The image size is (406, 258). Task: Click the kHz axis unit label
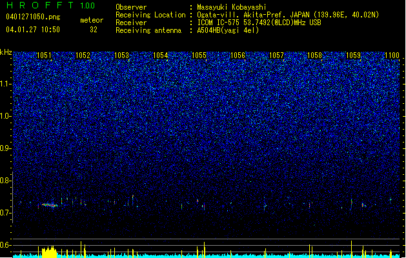click(x=6, y=52)
